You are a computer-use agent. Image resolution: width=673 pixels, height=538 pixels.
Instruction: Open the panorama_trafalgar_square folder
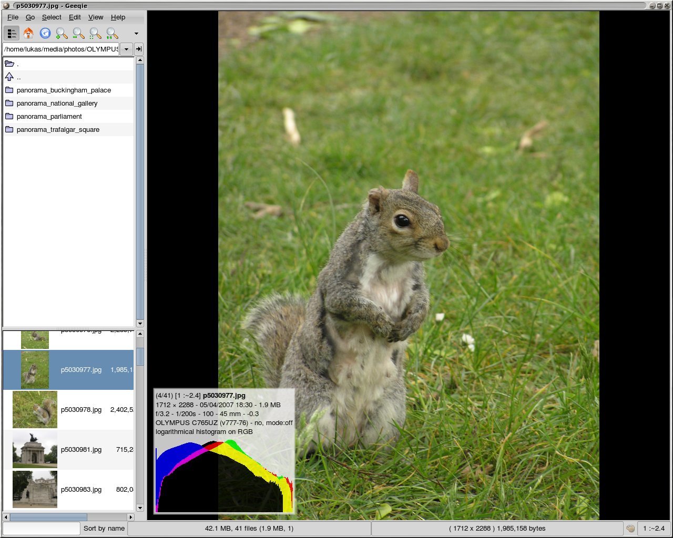[68, 129]
